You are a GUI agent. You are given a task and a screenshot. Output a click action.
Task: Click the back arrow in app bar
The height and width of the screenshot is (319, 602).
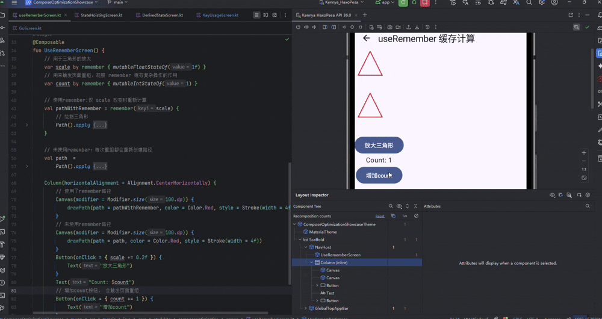(366, 38)
